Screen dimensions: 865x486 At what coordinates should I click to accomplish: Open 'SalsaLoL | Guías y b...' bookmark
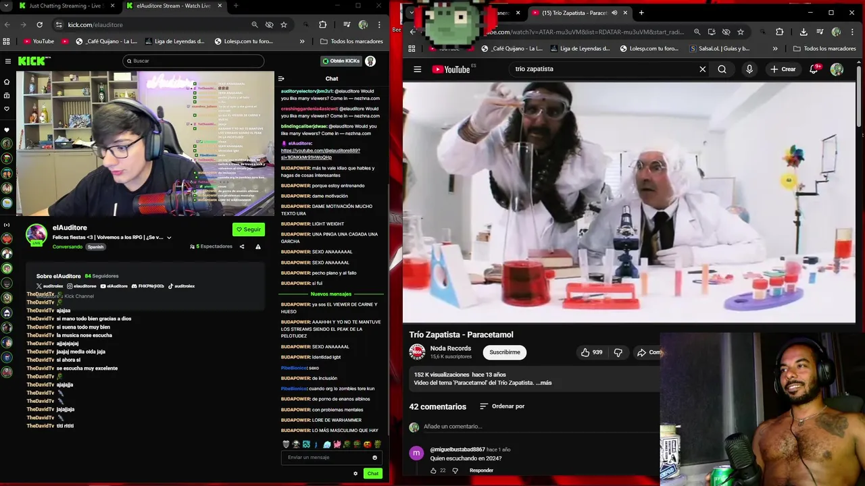(720, 49)
